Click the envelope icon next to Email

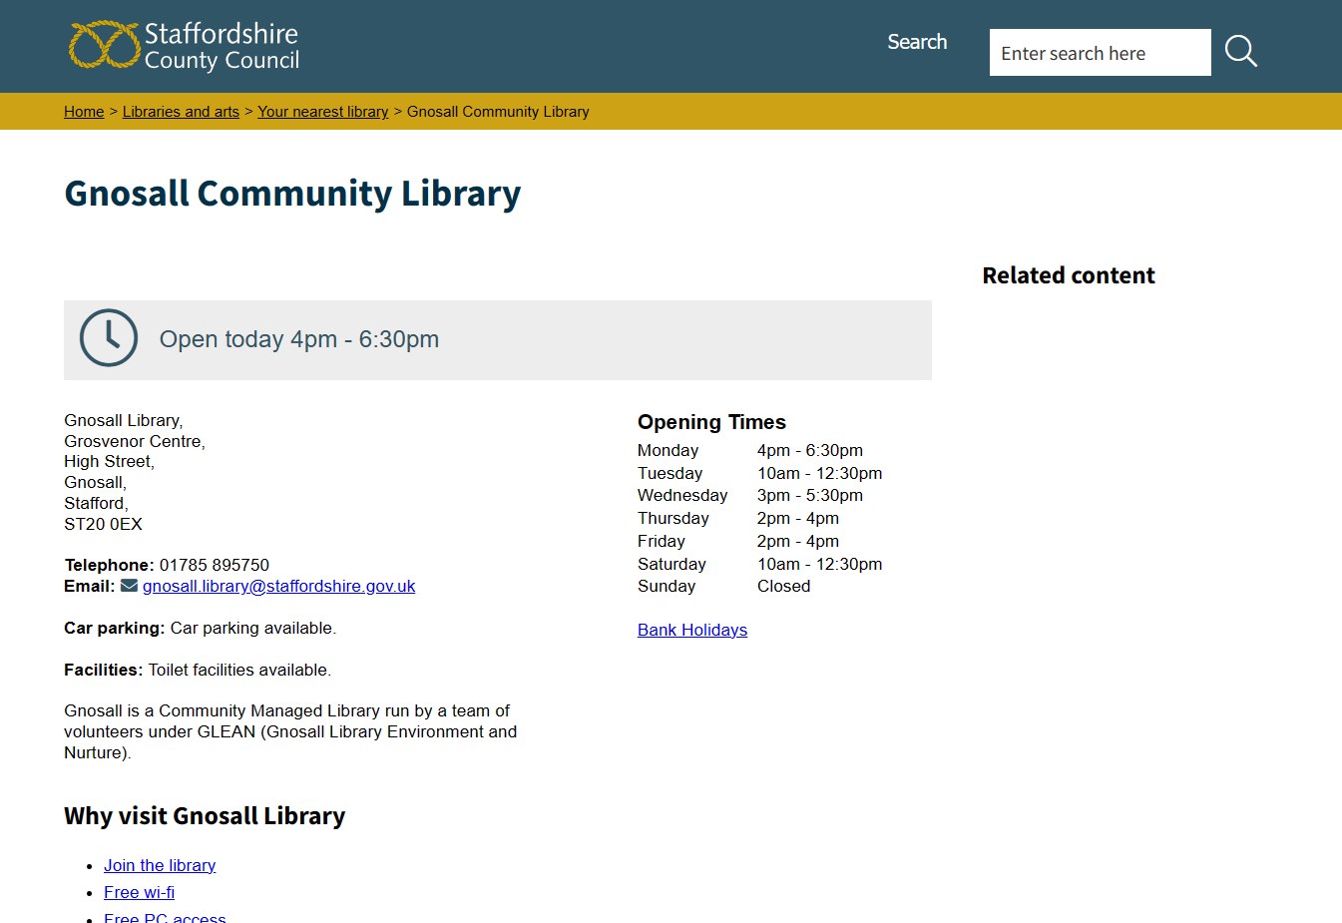(x=129, y=586)
